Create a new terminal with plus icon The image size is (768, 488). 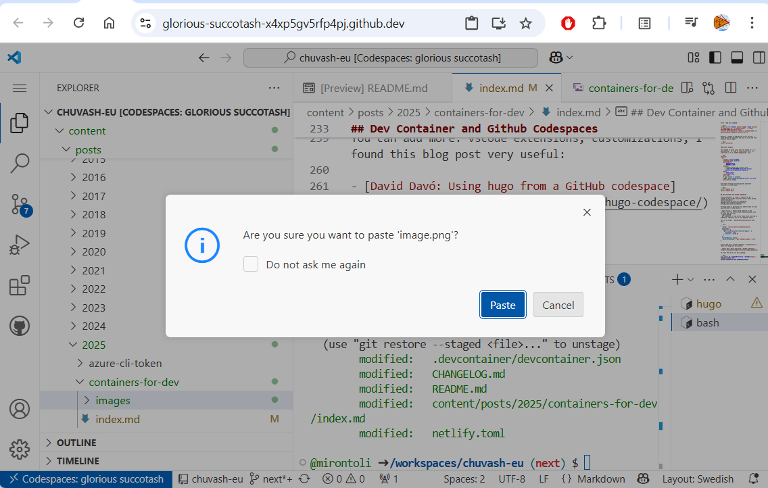click(x=677, y=279)
